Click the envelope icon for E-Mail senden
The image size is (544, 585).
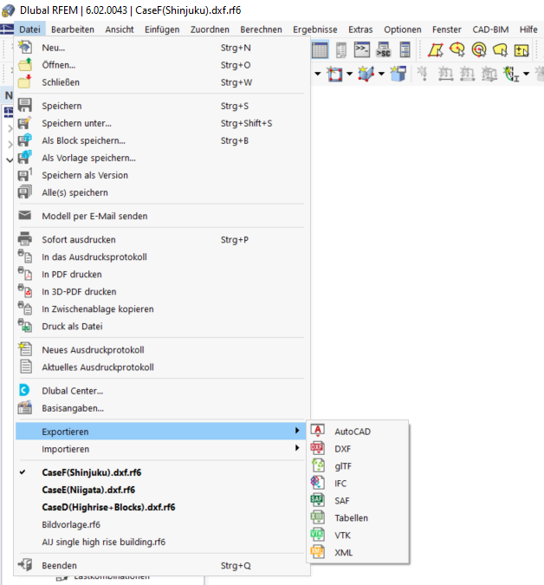(x=25, y=216)
